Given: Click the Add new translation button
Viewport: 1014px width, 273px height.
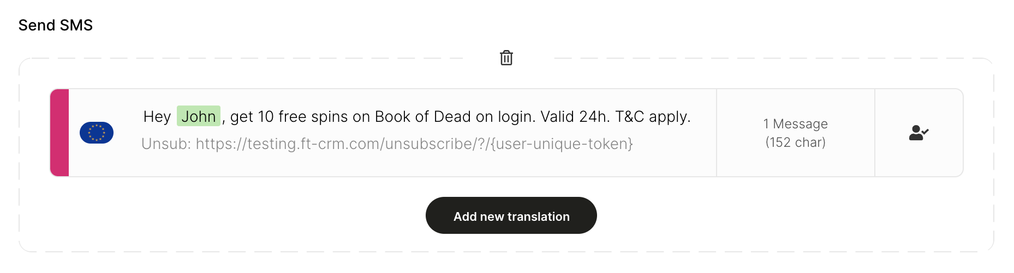Looking at the screenshot, I should (x=511, y=215).
